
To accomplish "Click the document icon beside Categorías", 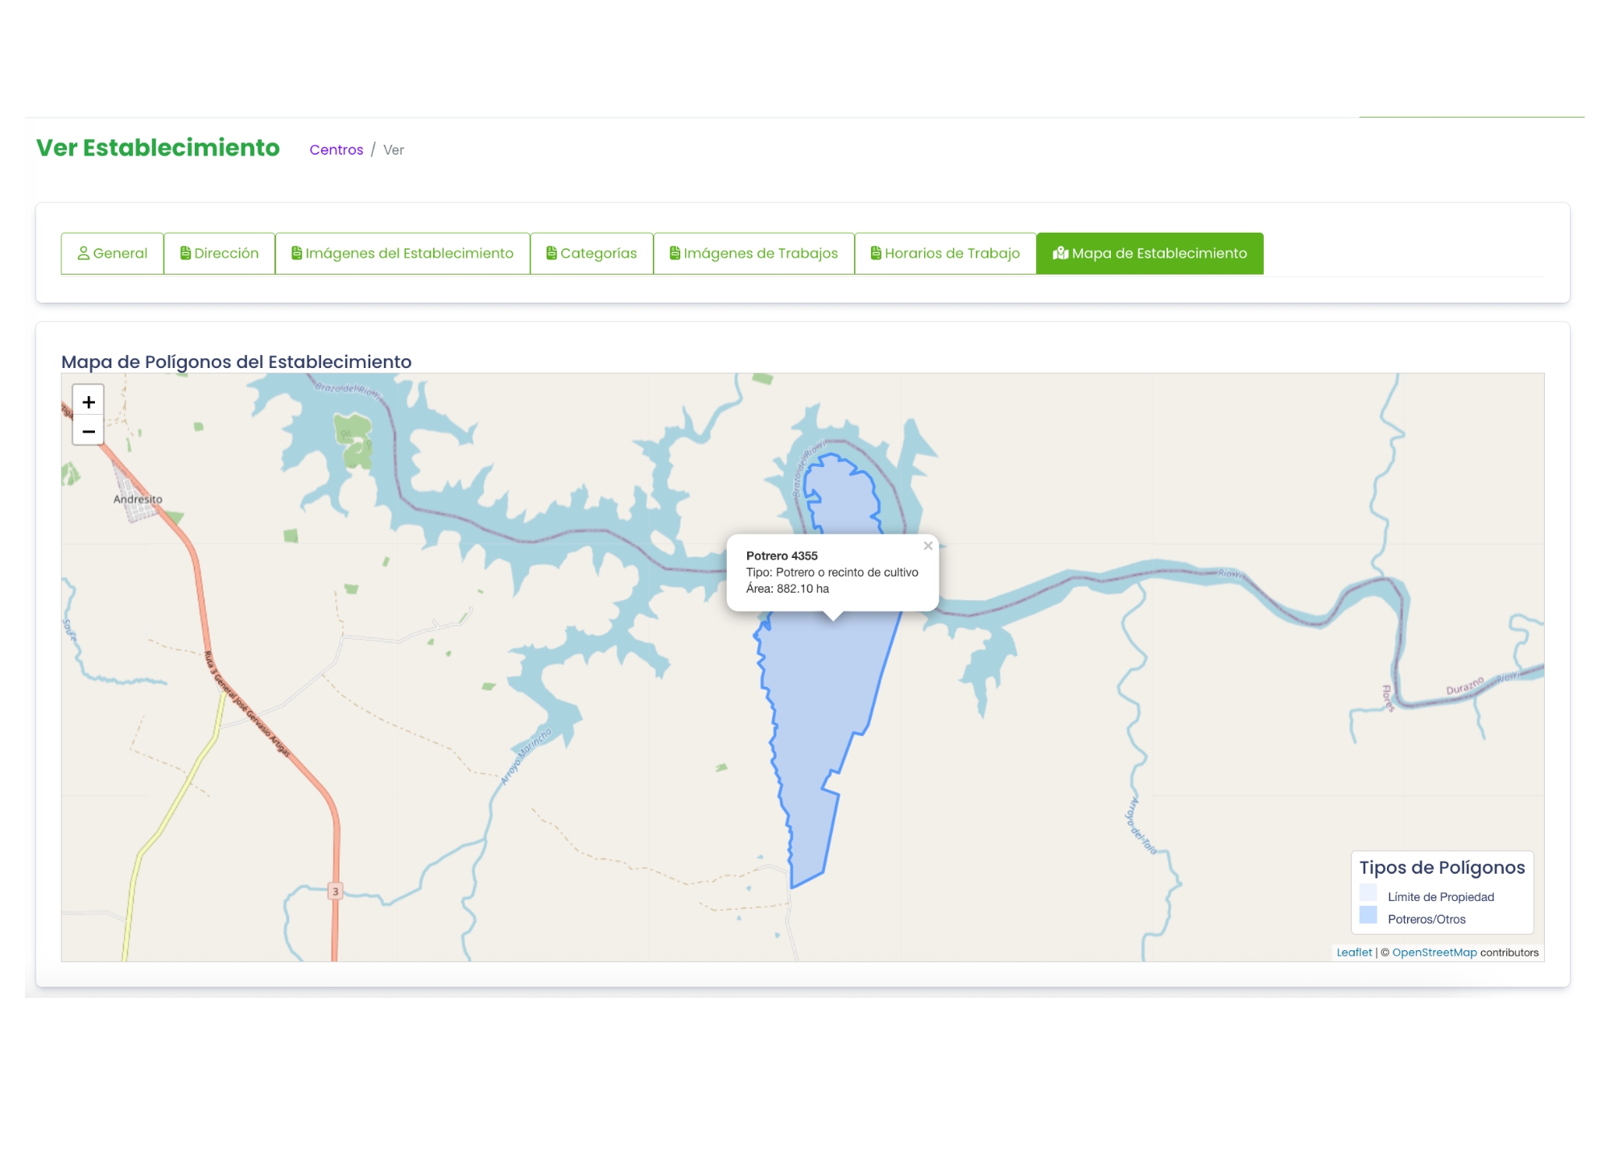I will [551, 253].
